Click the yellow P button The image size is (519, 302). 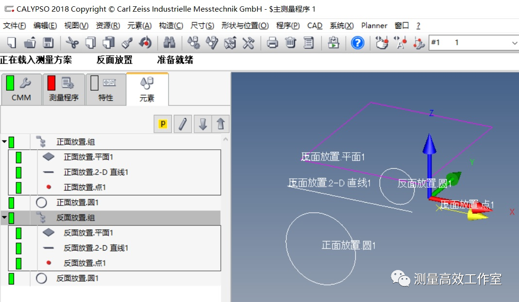[163, 124]
